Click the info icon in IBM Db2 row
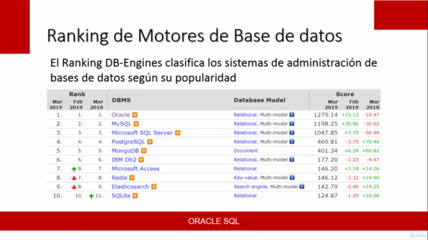 point(292,159)
